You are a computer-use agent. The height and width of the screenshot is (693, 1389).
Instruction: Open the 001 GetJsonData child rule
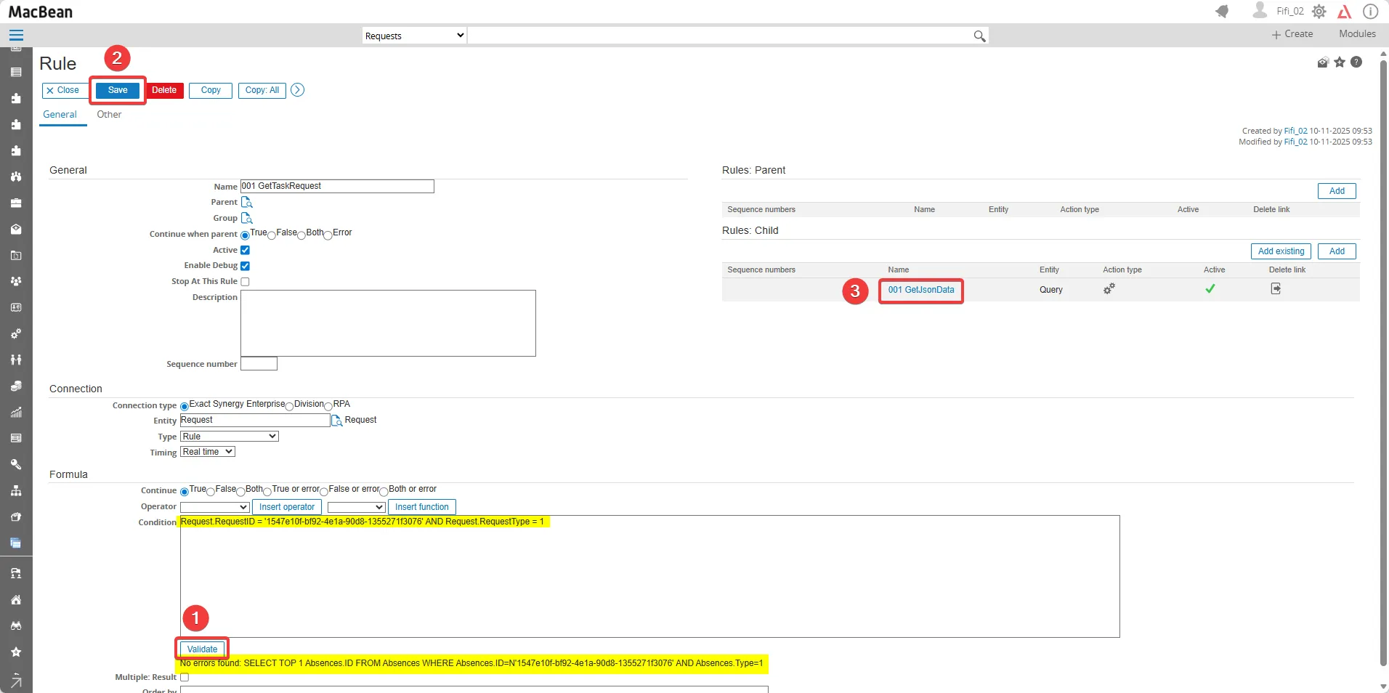pyautogui.click(x=920, y=290)
